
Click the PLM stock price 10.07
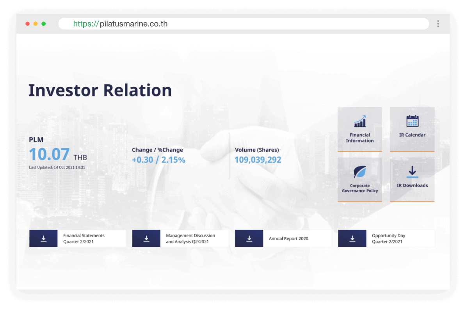tap(49, 154)
